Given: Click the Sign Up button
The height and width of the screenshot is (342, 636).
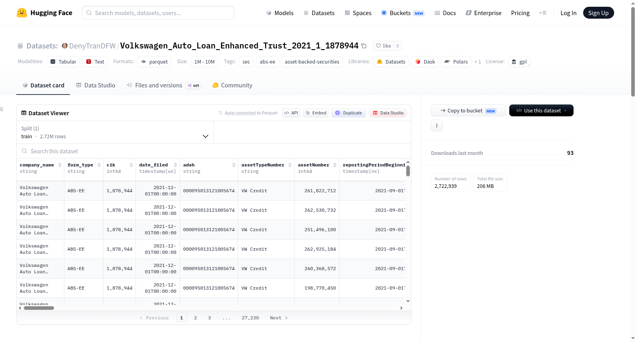Looking at the screenshot, I should pos(598,13).
